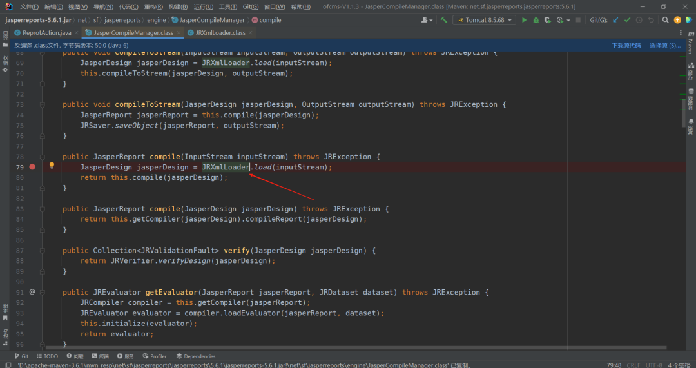Click the lightbulb intention icon on line 79
Image resolution: width=696 pixels, height=368 pixels.
click(52, 166)
